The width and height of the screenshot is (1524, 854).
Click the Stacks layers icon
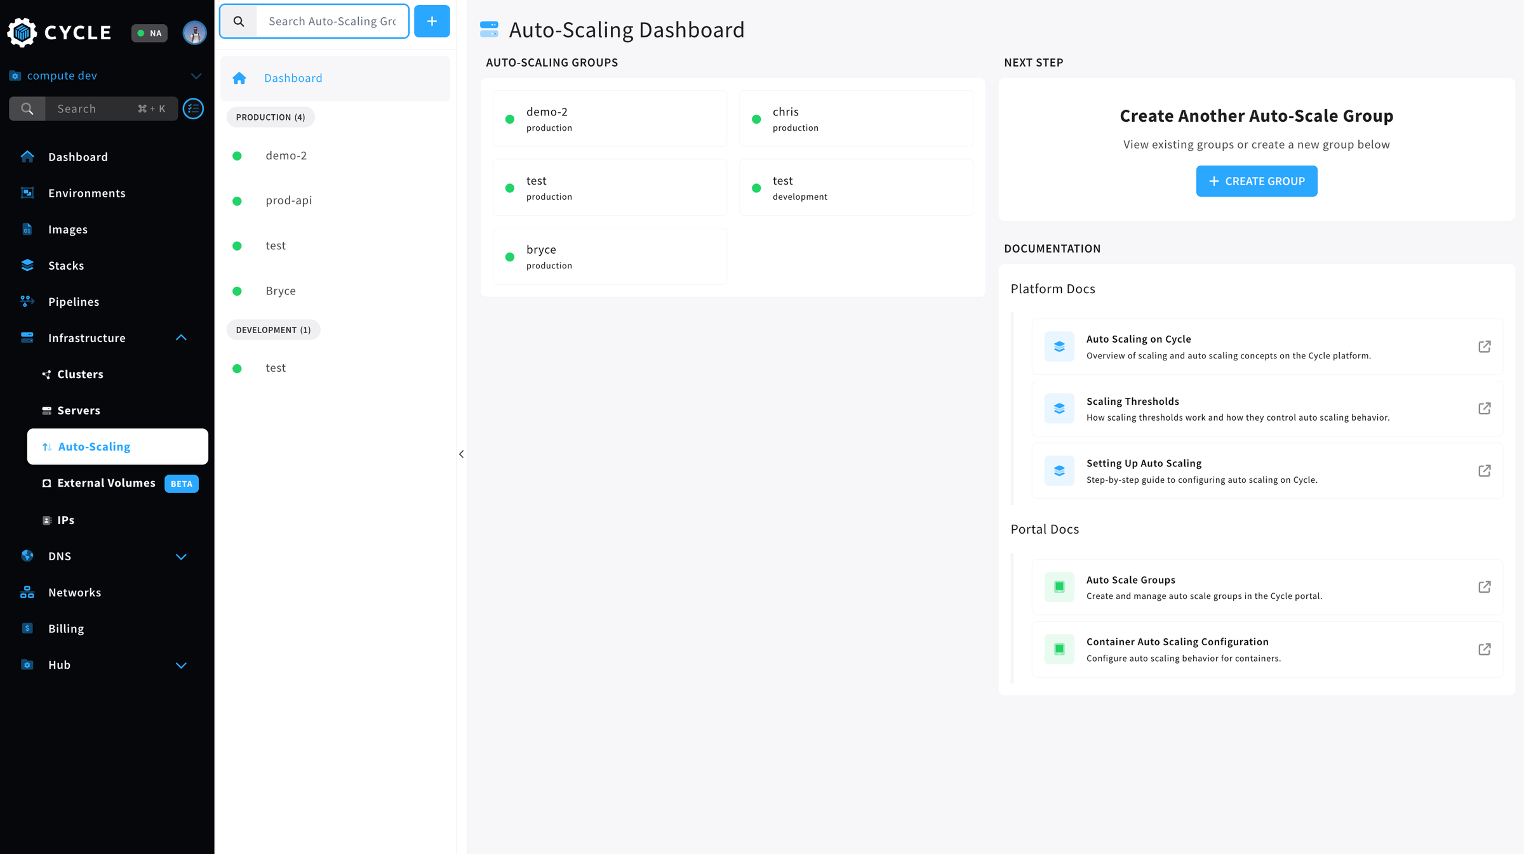[27, 265]
